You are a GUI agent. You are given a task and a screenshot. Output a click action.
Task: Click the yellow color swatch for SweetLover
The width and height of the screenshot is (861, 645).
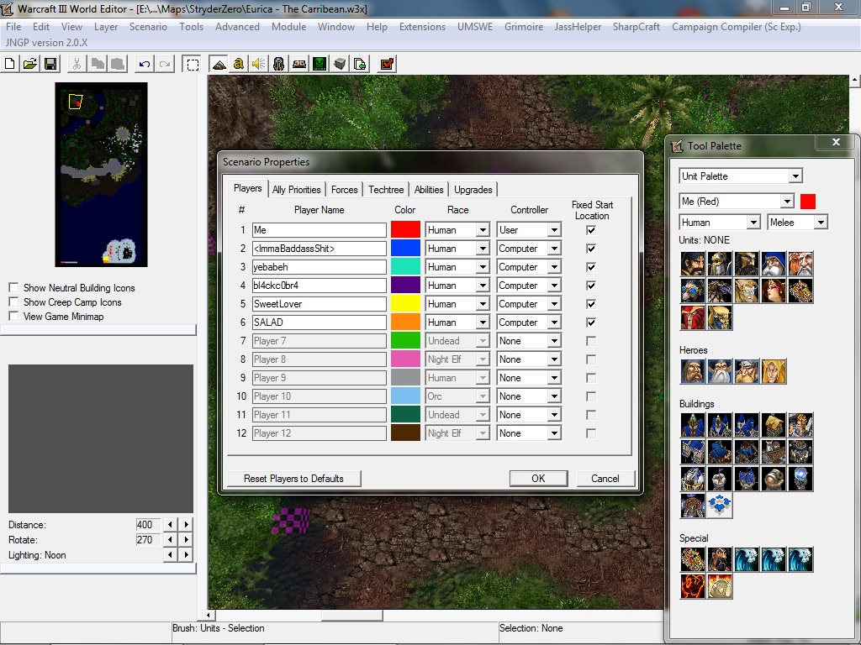click(x=405, y=304)
